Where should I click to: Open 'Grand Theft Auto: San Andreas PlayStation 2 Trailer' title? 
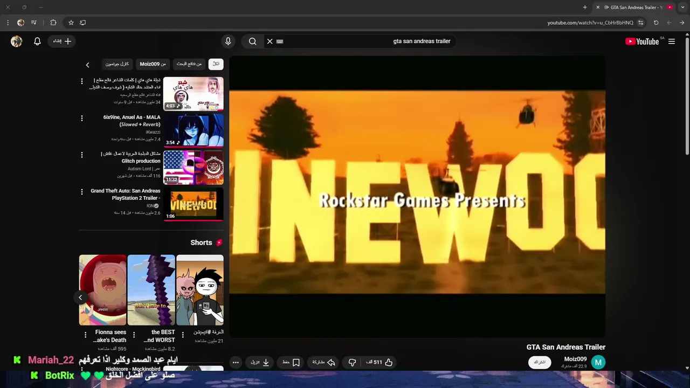pyautogui.click(x=126, y=195)
